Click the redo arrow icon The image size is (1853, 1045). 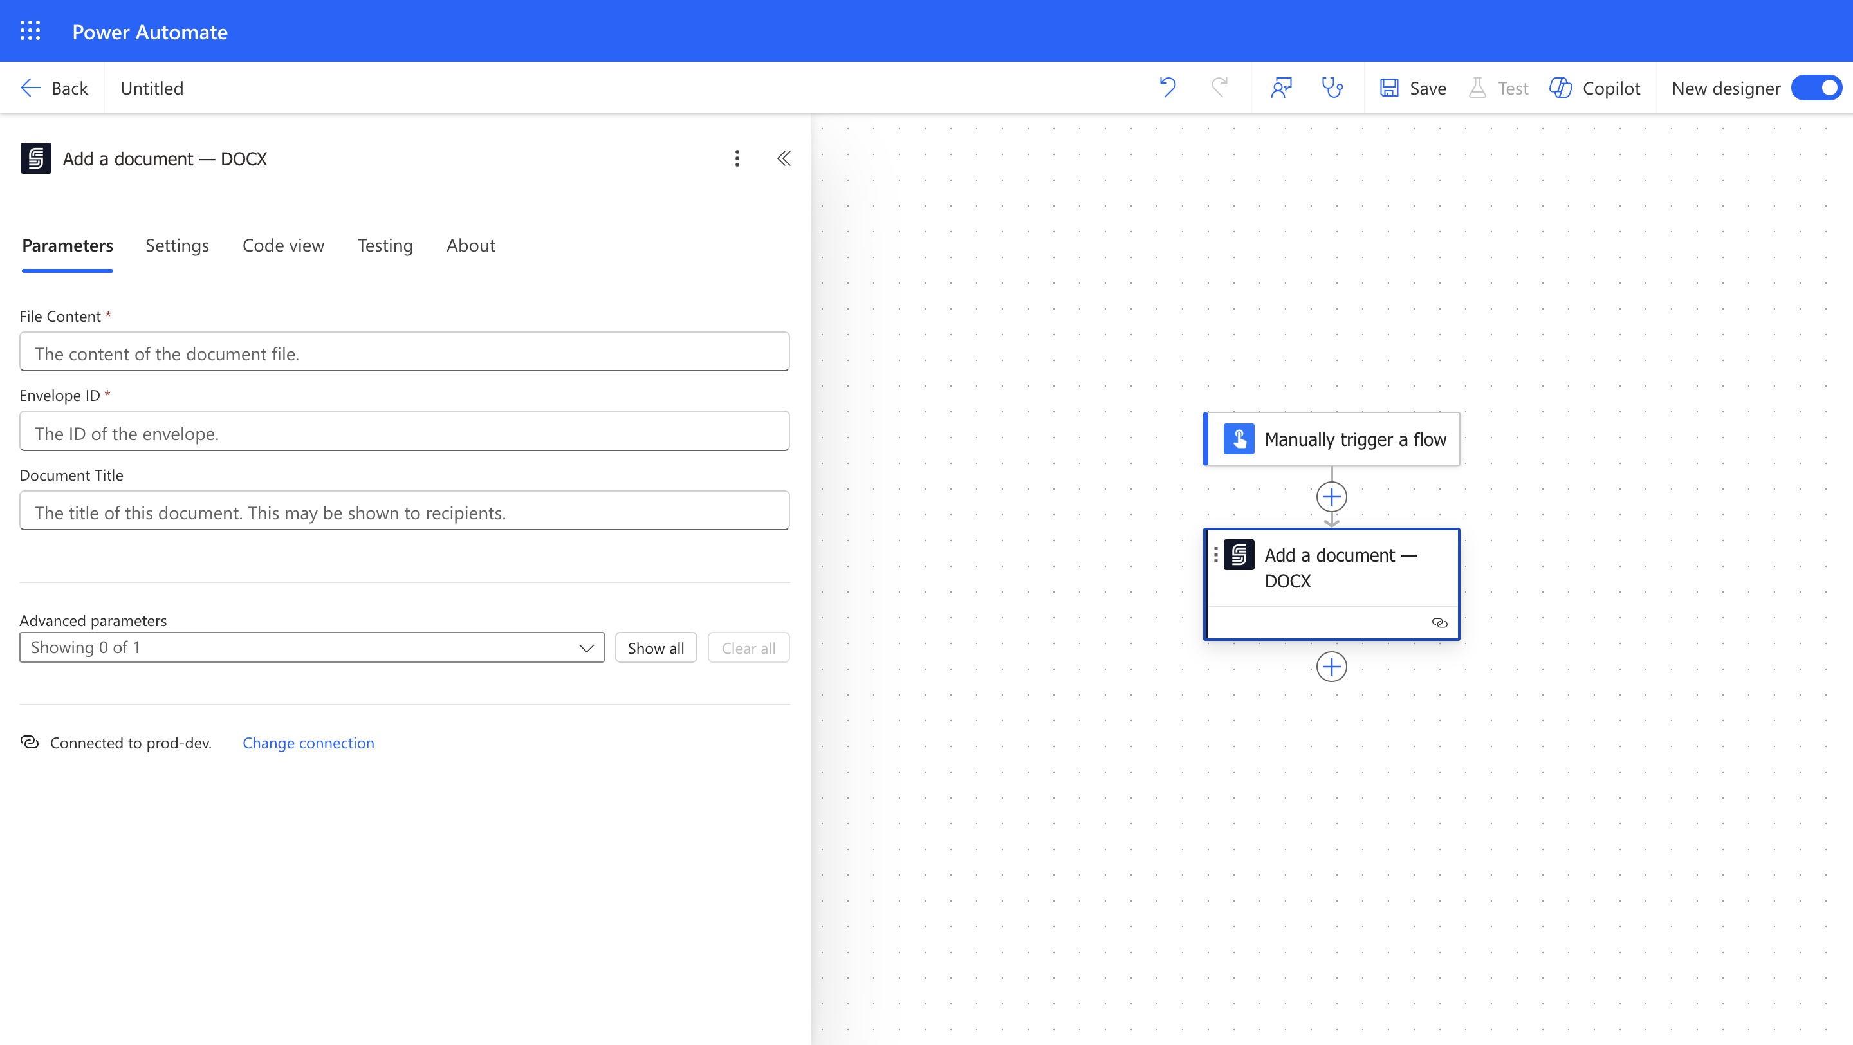[x=1219, y=88]
